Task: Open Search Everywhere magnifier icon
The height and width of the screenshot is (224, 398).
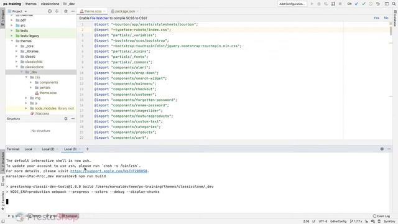Action: pyautogui.click(x=394, y=4)
